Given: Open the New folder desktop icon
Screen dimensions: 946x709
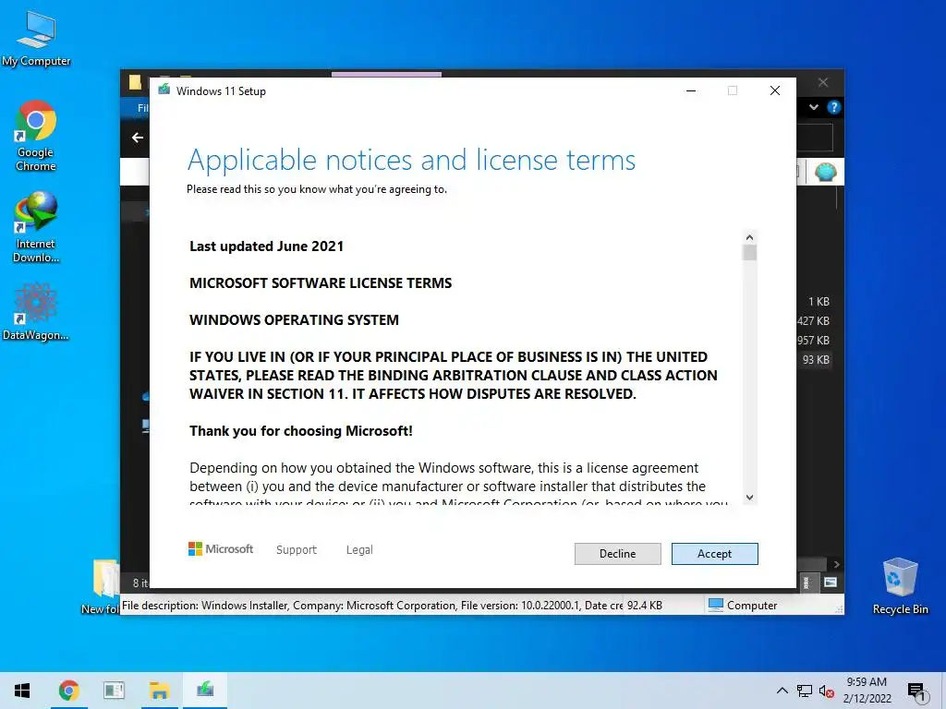Looking at the screenshot, I should point(101,586).
